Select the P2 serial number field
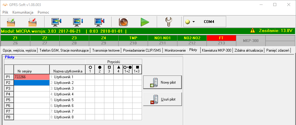 (32, 83)
